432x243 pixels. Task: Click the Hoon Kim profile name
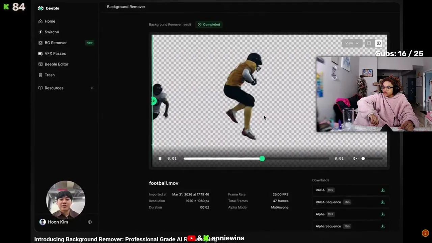(58, 222)
